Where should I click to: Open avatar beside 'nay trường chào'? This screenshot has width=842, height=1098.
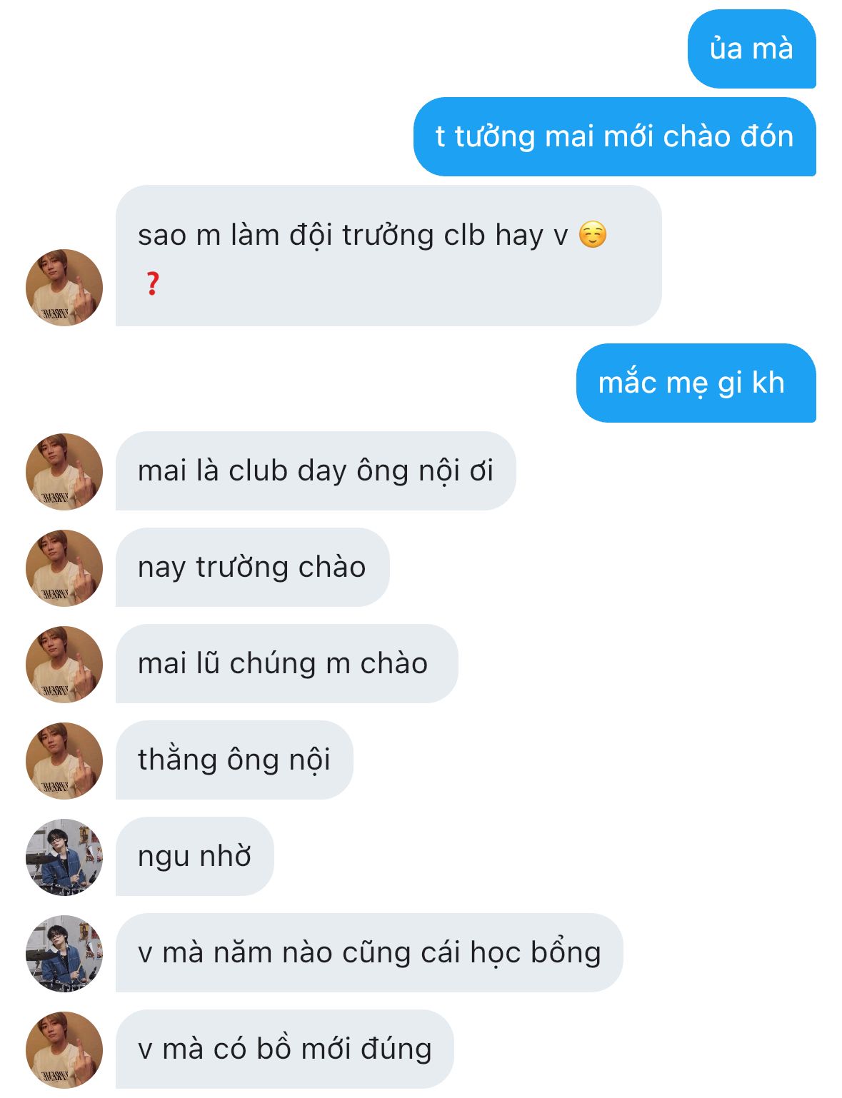(x=64, y=568)
